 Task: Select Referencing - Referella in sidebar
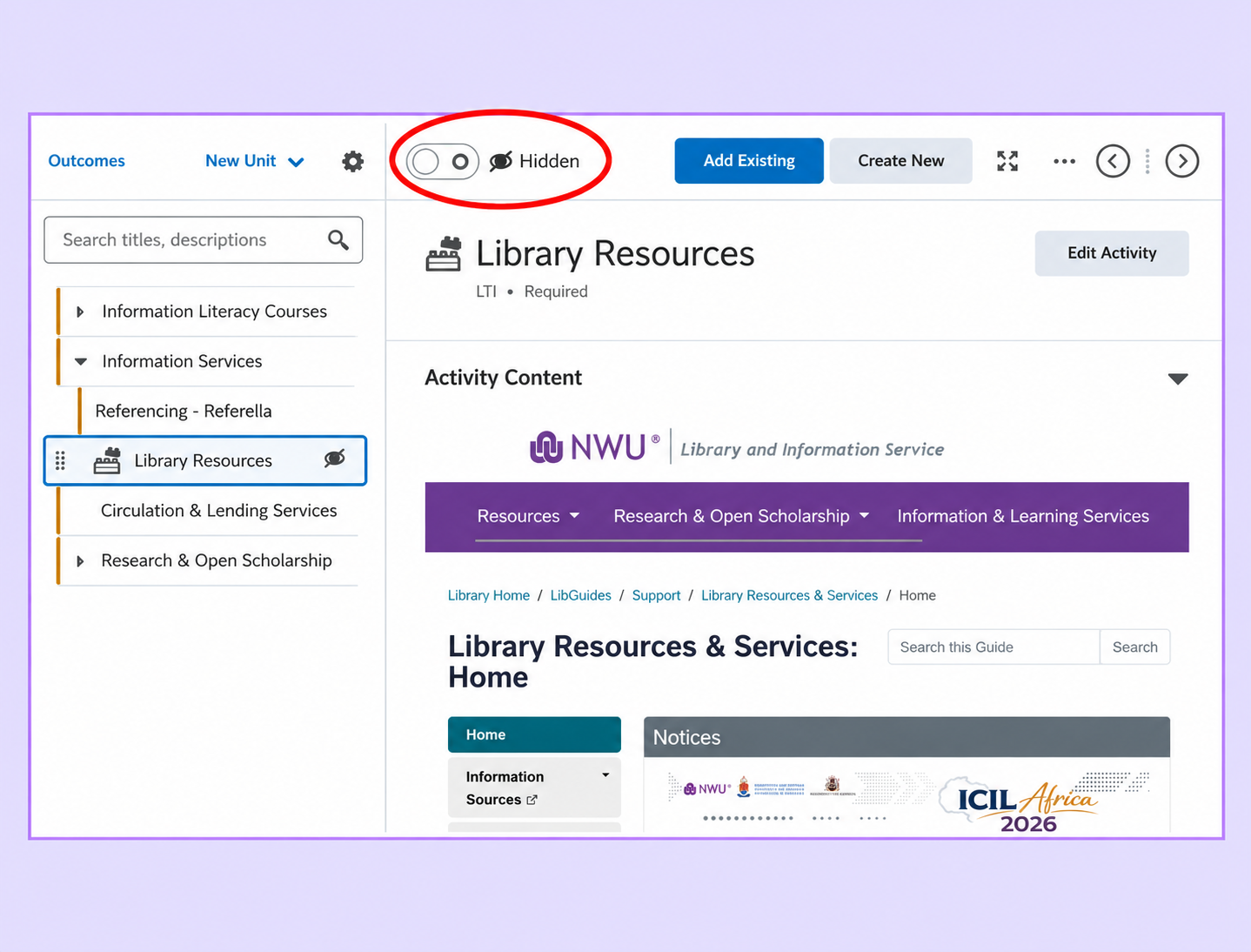pyautogui.click(x=184, y=411)
